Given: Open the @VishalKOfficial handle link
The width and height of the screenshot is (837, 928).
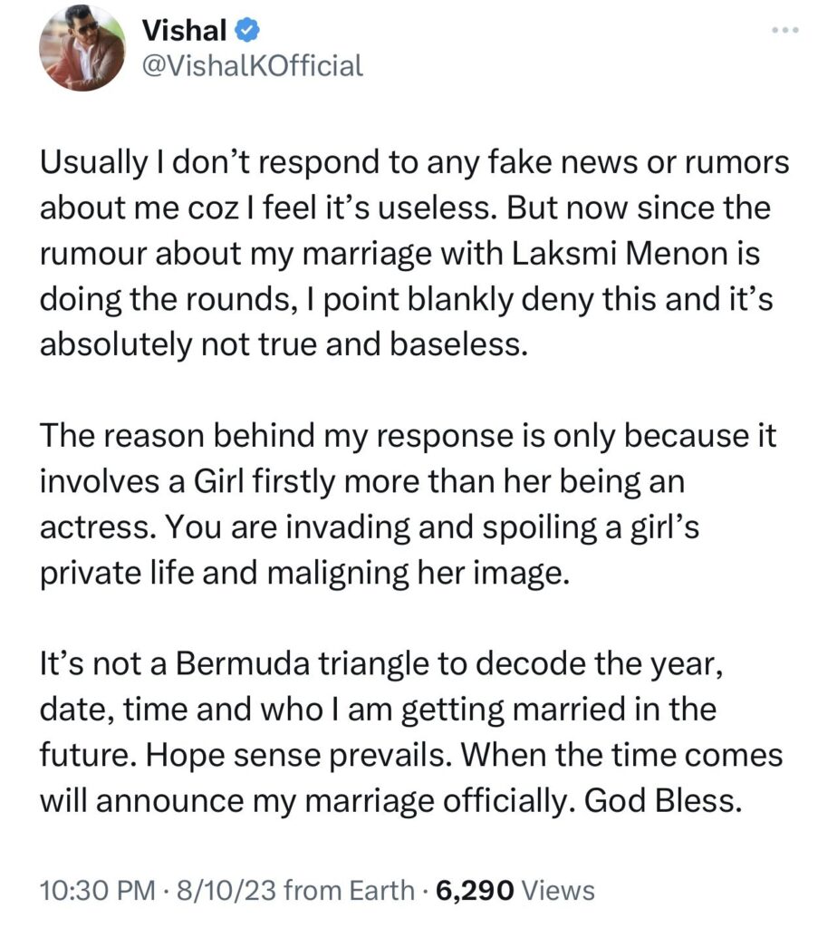Looking at the screenshot, I should [x=253, y=66].
